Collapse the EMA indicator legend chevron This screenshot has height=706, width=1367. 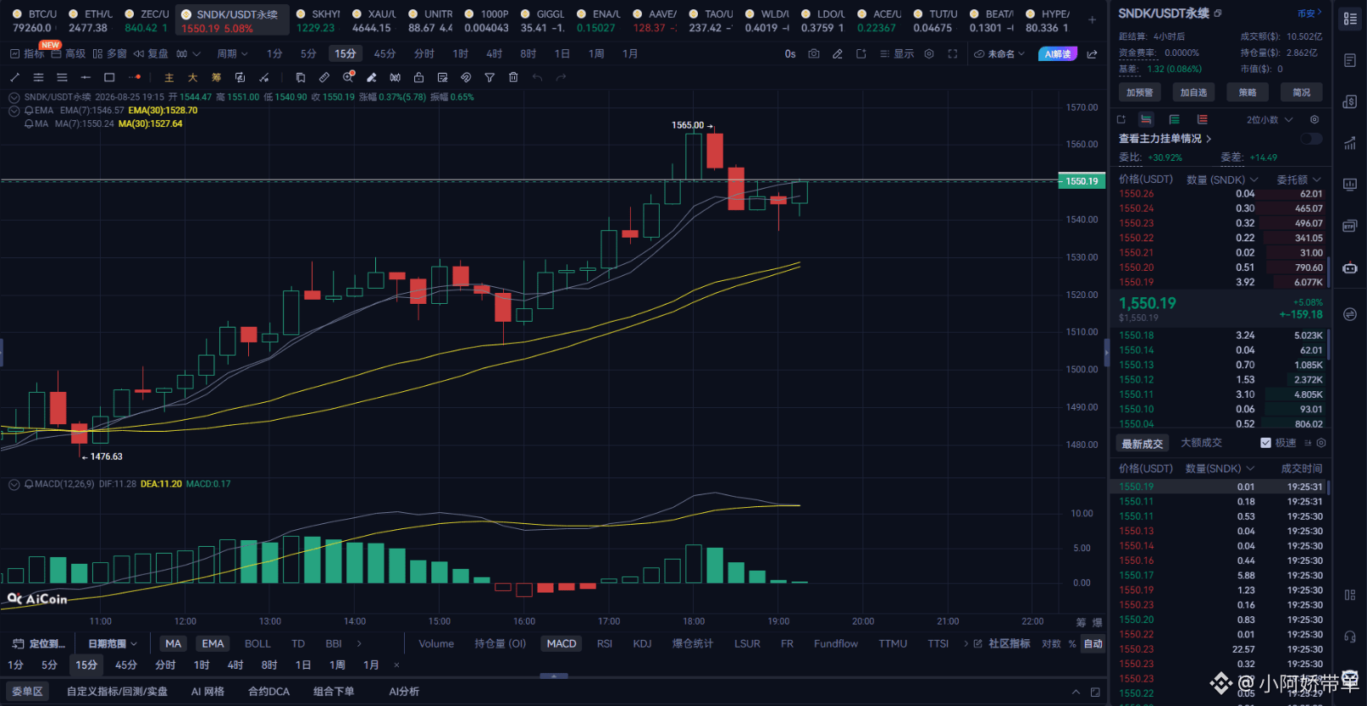click(x=14, y=111)
